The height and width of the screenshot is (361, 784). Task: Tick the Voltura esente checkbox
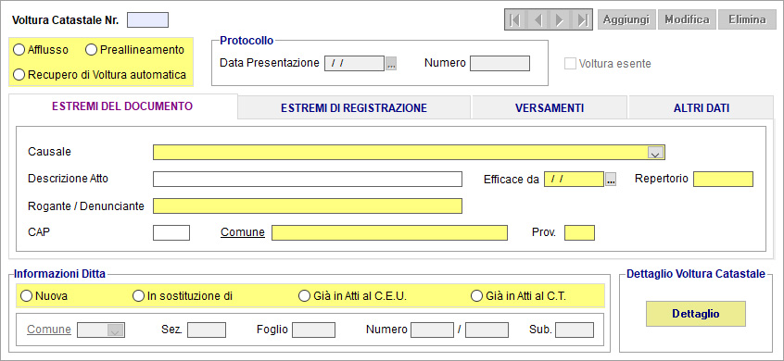coord(570,64)
